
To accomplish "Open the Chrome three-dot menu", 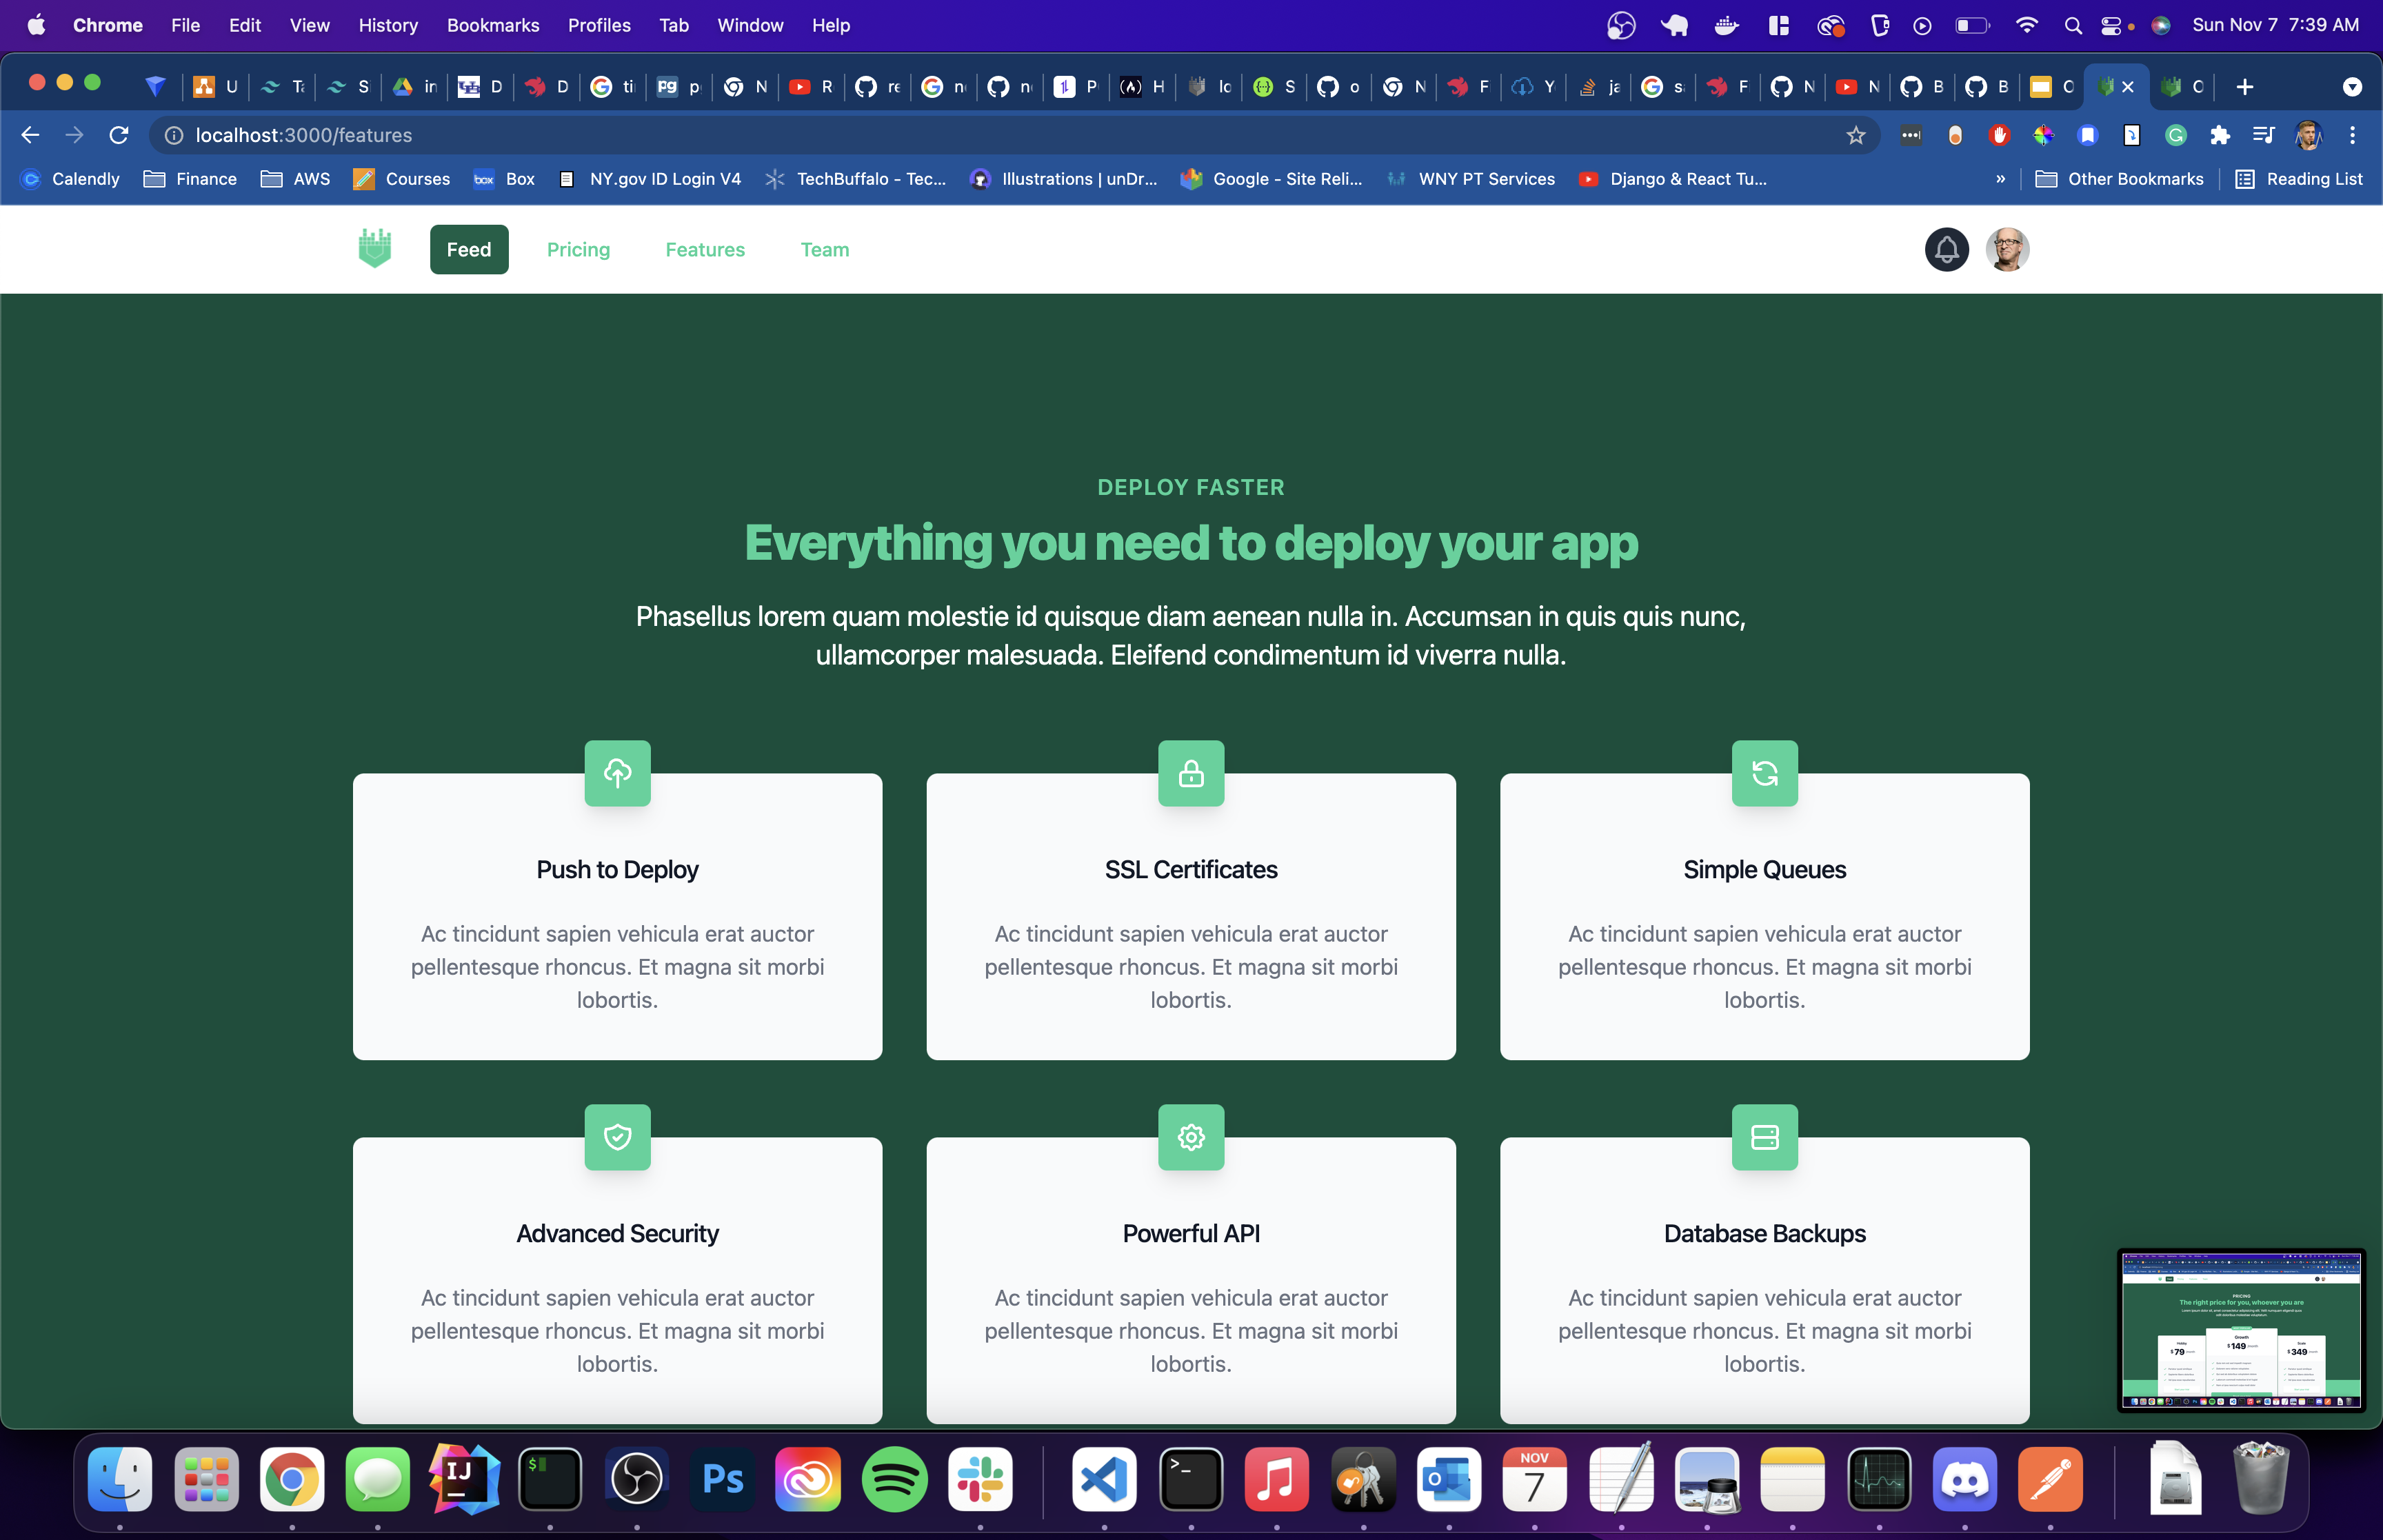I will click(2352, 135).
